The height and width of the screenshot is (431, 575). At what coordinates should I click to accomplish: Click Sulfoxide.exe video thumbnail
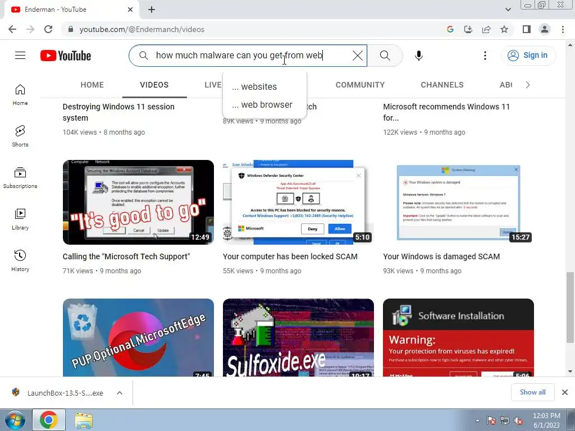coord(299,337)
